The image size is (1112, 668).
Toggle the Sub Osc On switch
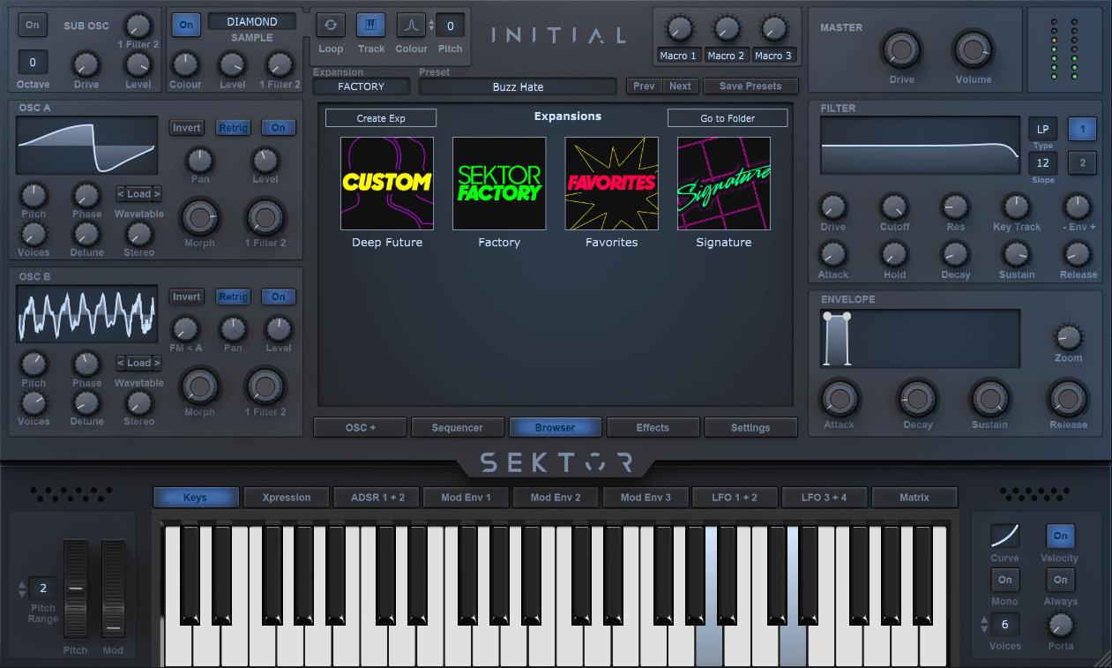tap(33, 25)
